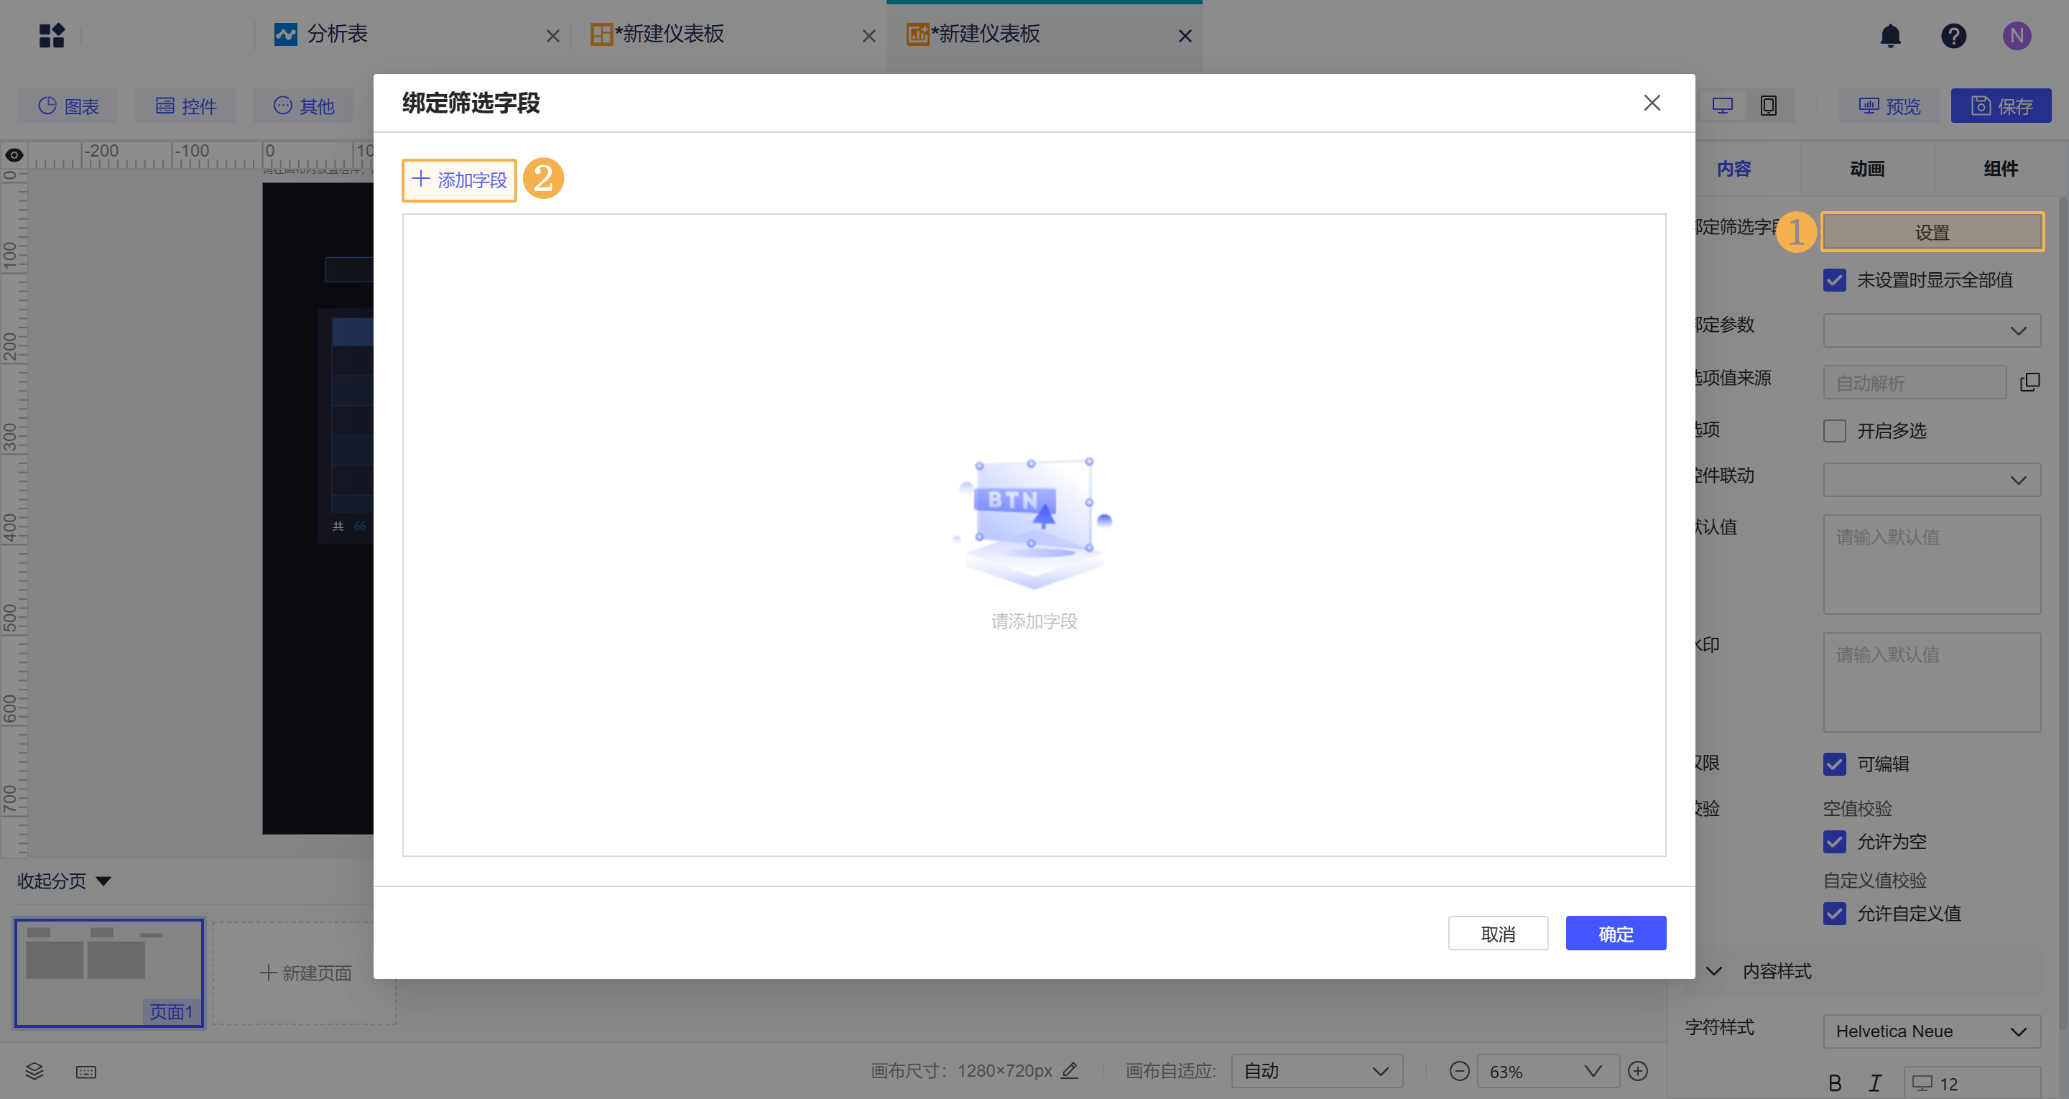
Task: Click the app grid home icon
Action: point(52,35)
